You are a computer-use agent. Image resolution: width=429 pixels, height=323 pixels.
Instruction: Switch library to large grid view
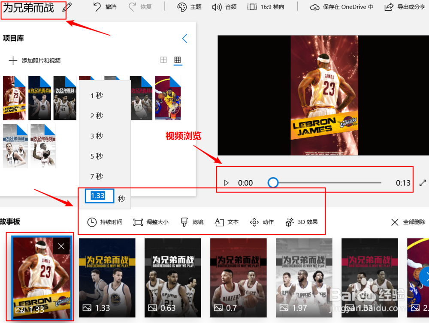(x=163, y=60)
